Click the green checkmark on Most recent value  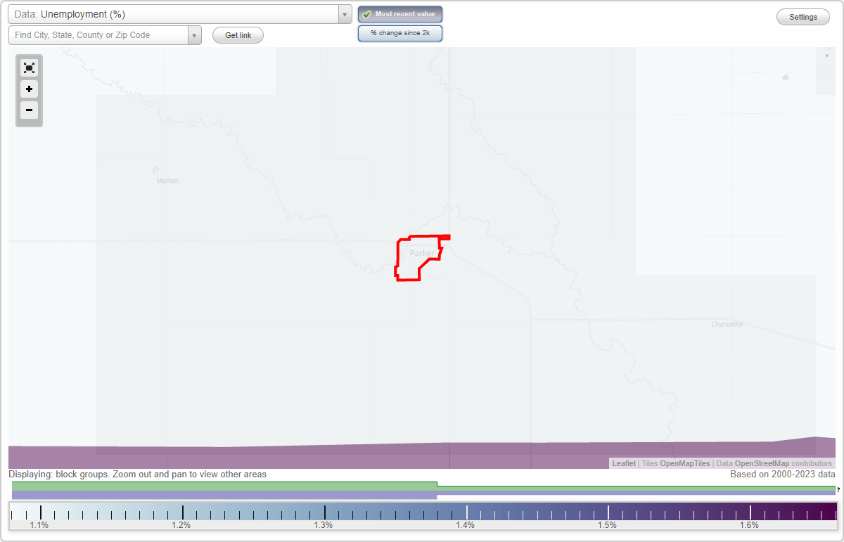[367, 13]
